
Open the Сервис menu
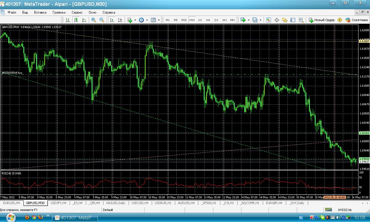point(77,12)
